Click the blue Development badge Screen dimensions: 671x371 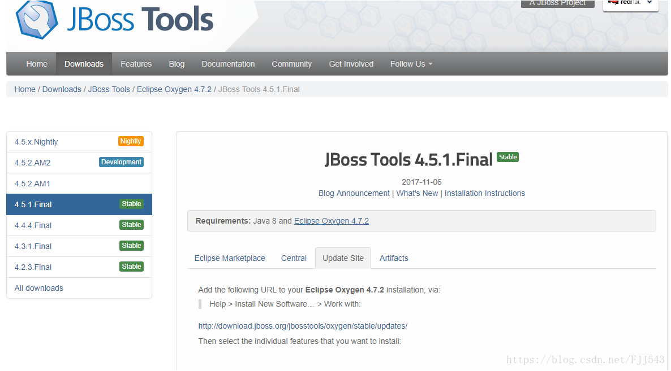[121, 162]
